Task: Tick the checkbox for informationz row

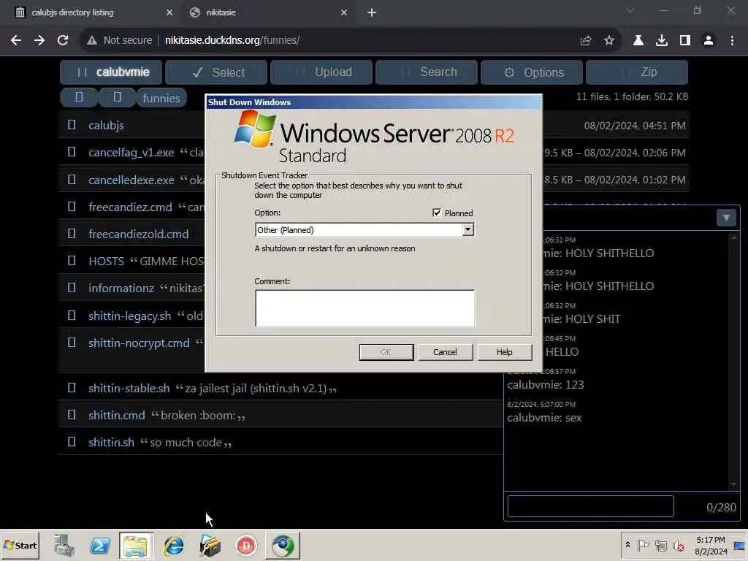Action: 72,288
